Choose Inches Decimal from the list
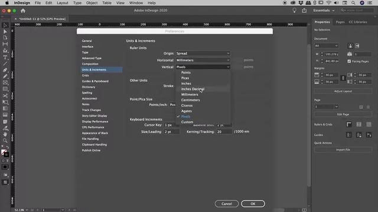 193,89
